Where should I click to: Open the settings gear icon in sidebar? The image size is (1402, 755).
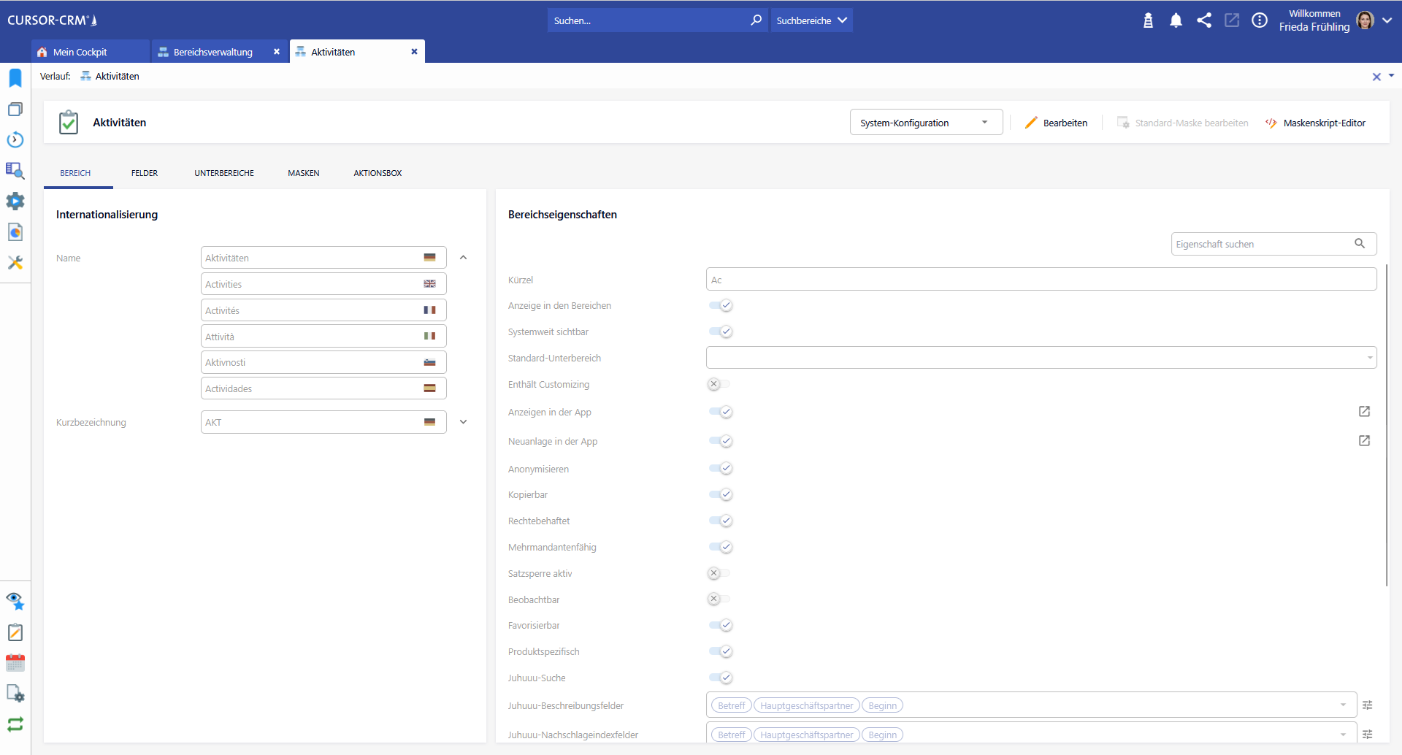(x=15, y=202)
